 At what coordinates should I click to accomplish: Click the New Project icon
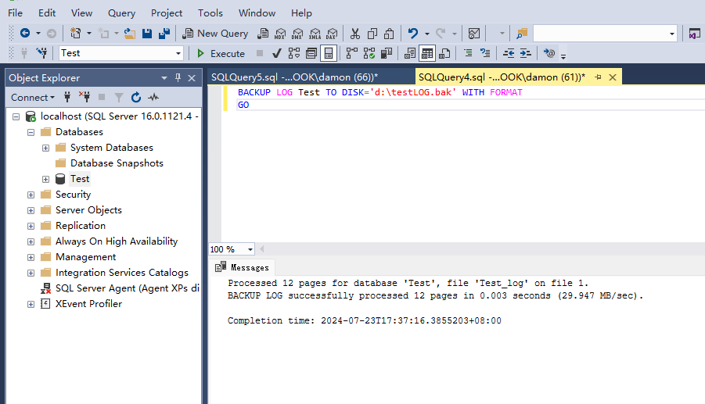76,34
